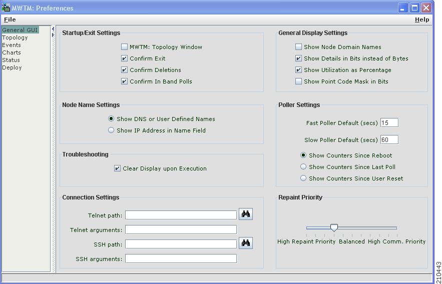442x284 pixels.
Task: Click in the Slow Poller Default field
Action: 389,139
